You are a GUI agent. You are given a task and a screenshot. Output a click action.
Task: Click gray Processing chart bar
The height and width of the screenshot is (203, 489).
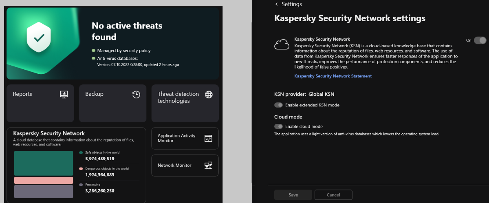43,192
